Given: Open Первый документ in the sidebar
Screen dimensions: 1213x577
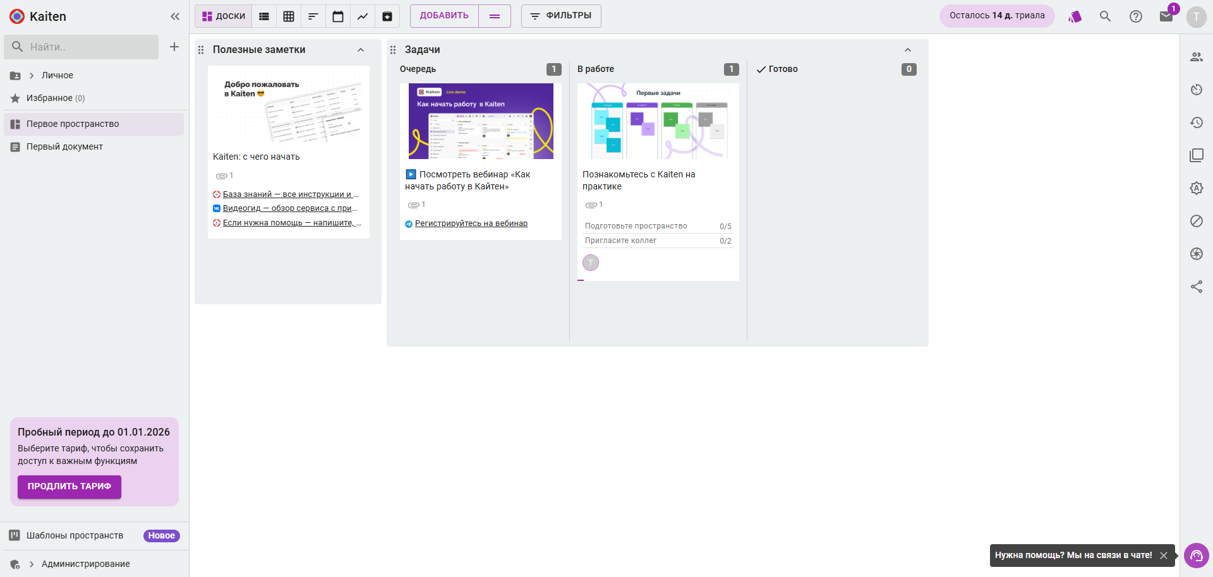Looking at the screenshot, I should [x=64, y=146].
